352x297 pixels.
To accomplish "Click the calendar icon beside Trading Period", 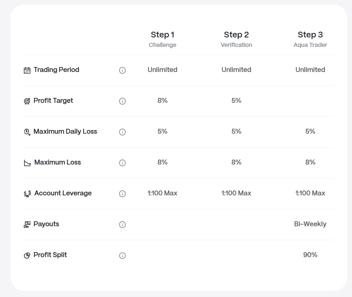I will pos(27,70).
